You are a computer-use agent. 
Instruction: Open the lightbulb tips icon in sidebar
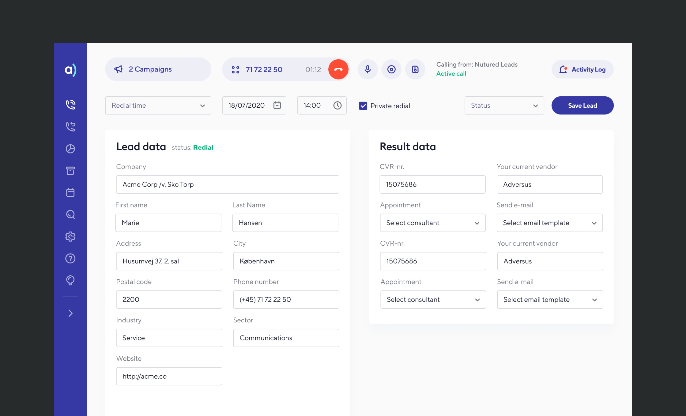coord(70,280)
